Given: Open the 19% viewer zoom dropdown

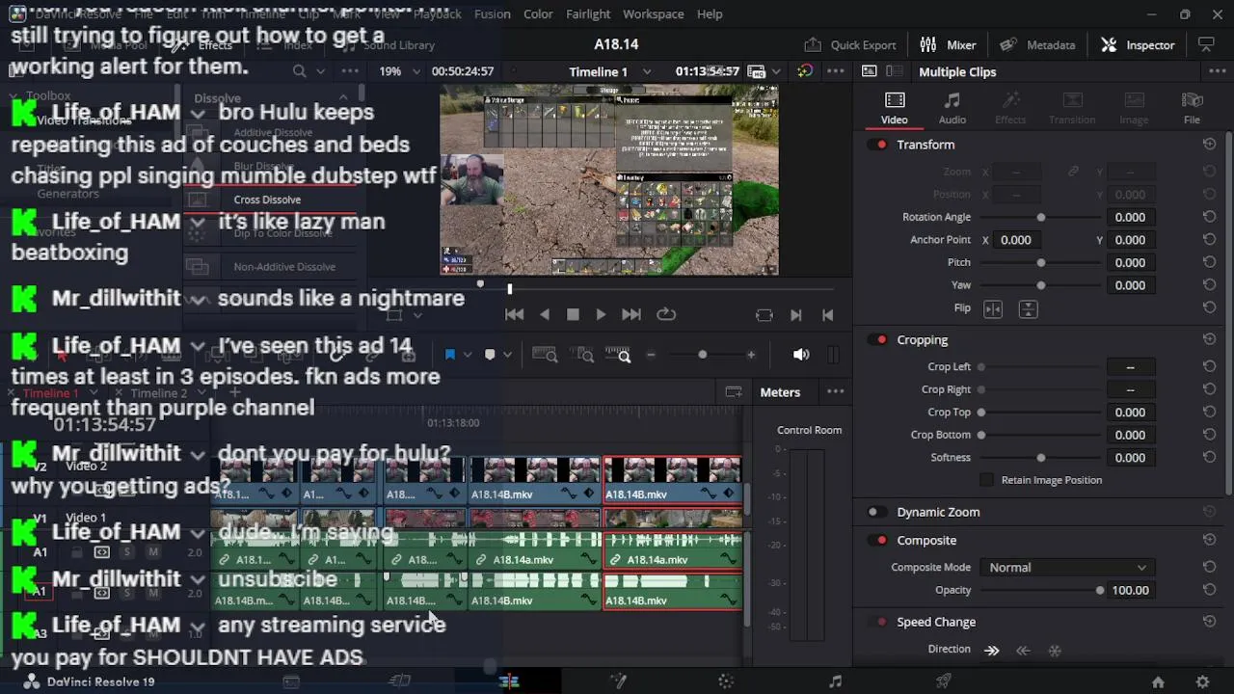Looking at the screenshot, I should 399,71.
